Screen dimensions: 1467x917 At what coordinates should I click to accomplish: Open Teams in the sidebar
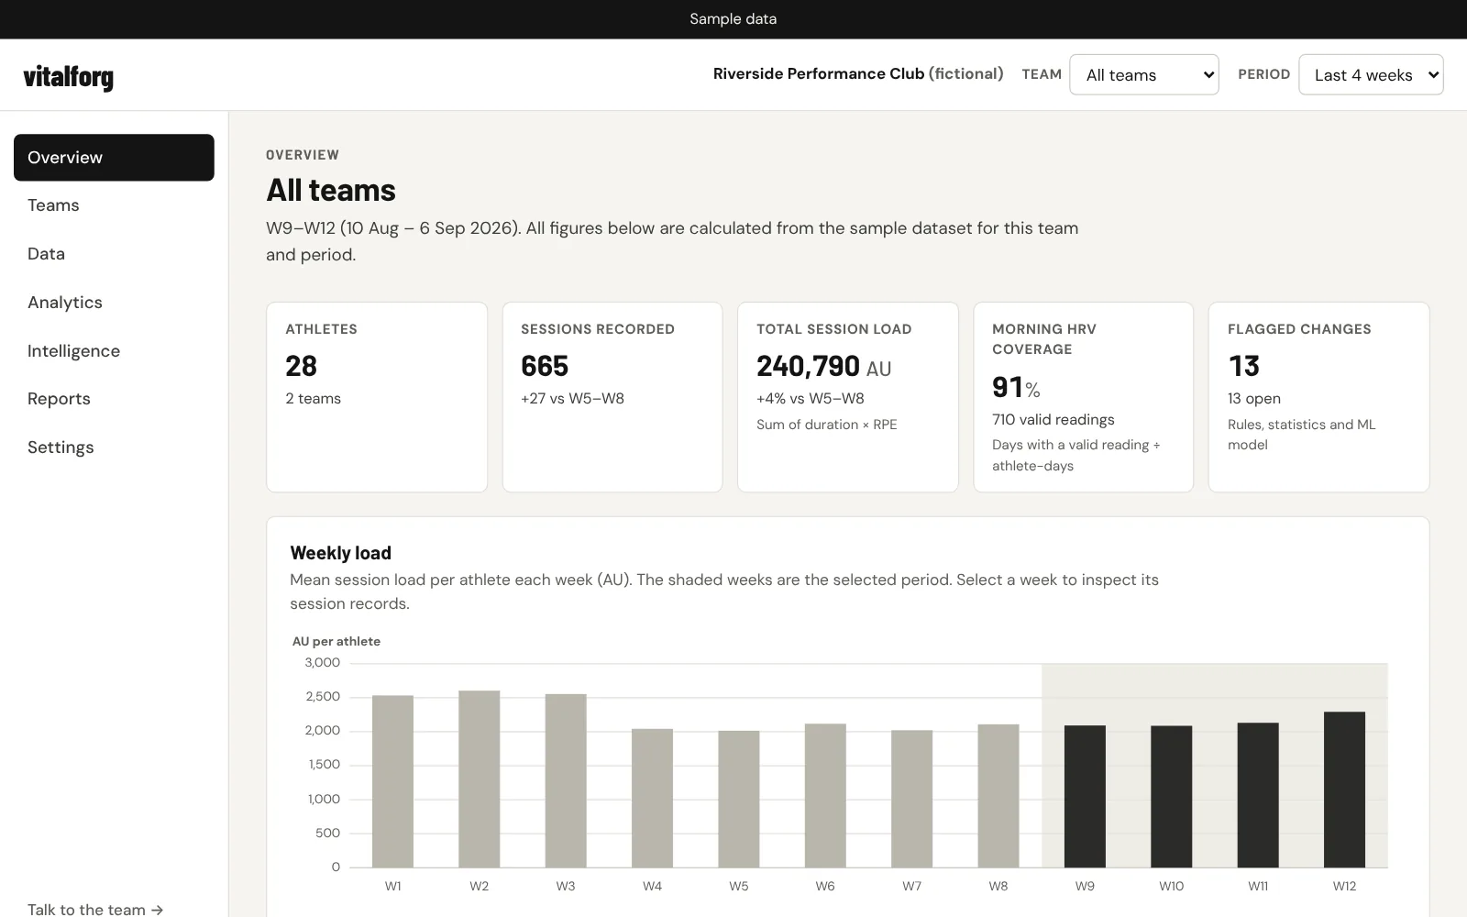(114, 205)
